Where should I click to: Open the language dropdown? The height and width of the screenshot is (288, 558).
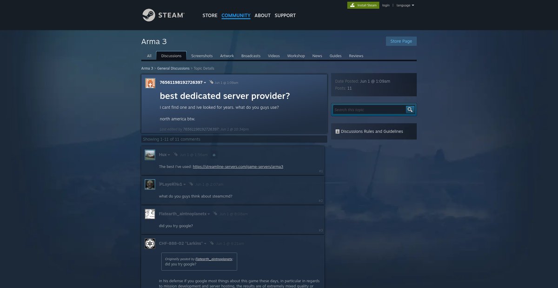coord(405,5)
